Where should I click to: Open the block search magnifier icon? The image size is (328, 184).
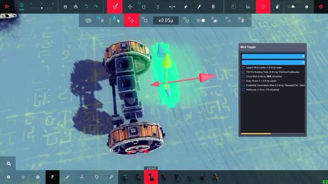pyautogui.click(x=111, y=177)
